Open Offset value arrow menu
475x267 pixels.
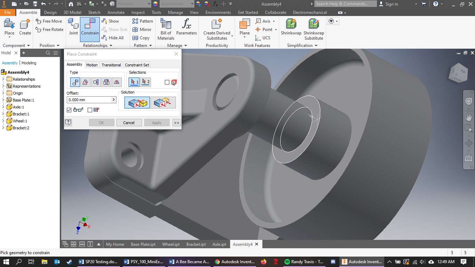(x=113, y=100)
